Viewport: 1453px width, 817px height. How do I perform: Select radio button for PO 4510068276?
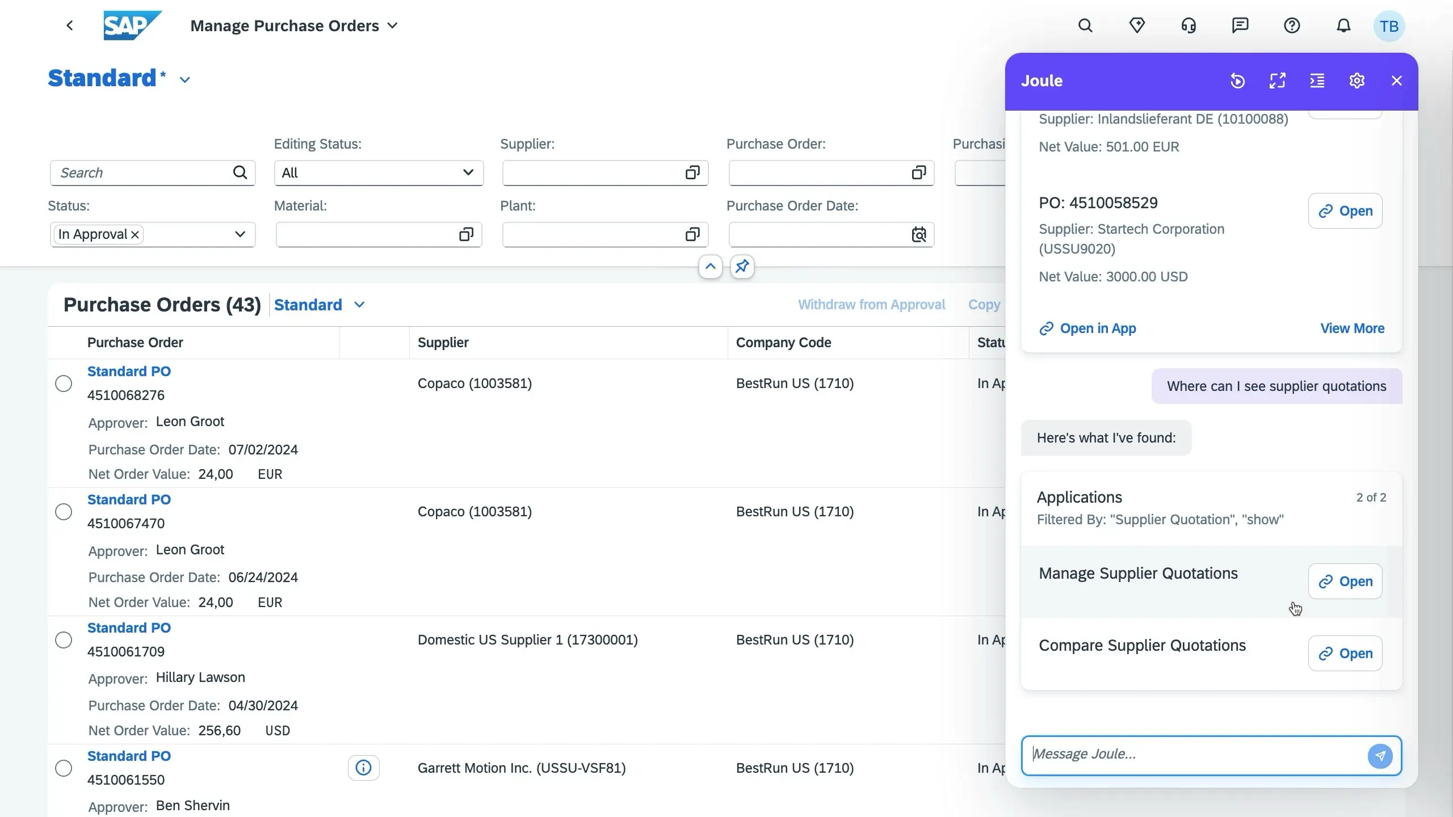[x=64, y=384]
